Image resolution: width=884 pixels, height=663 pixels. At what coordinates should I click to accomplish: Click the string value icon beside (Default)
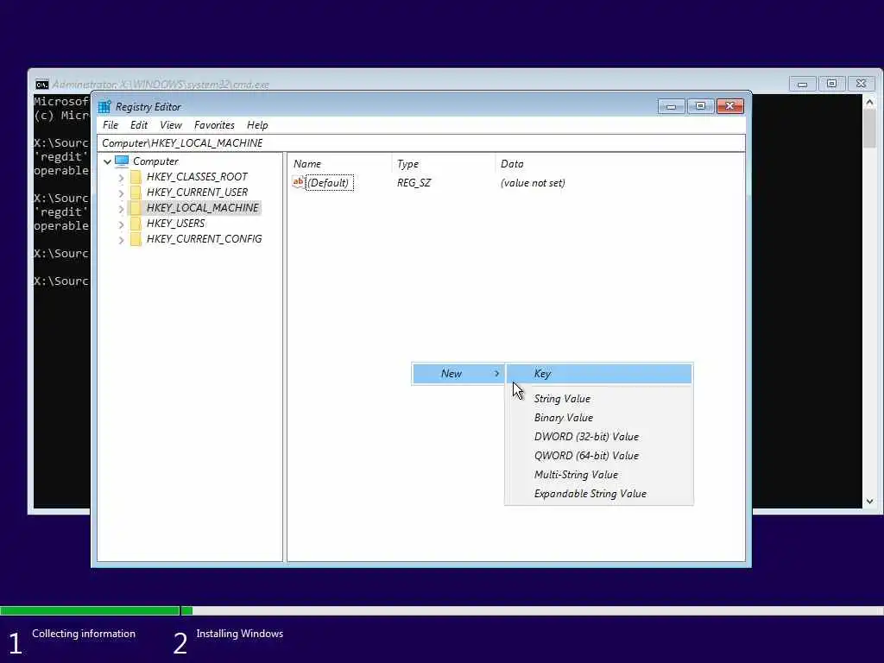coord(298,182)
